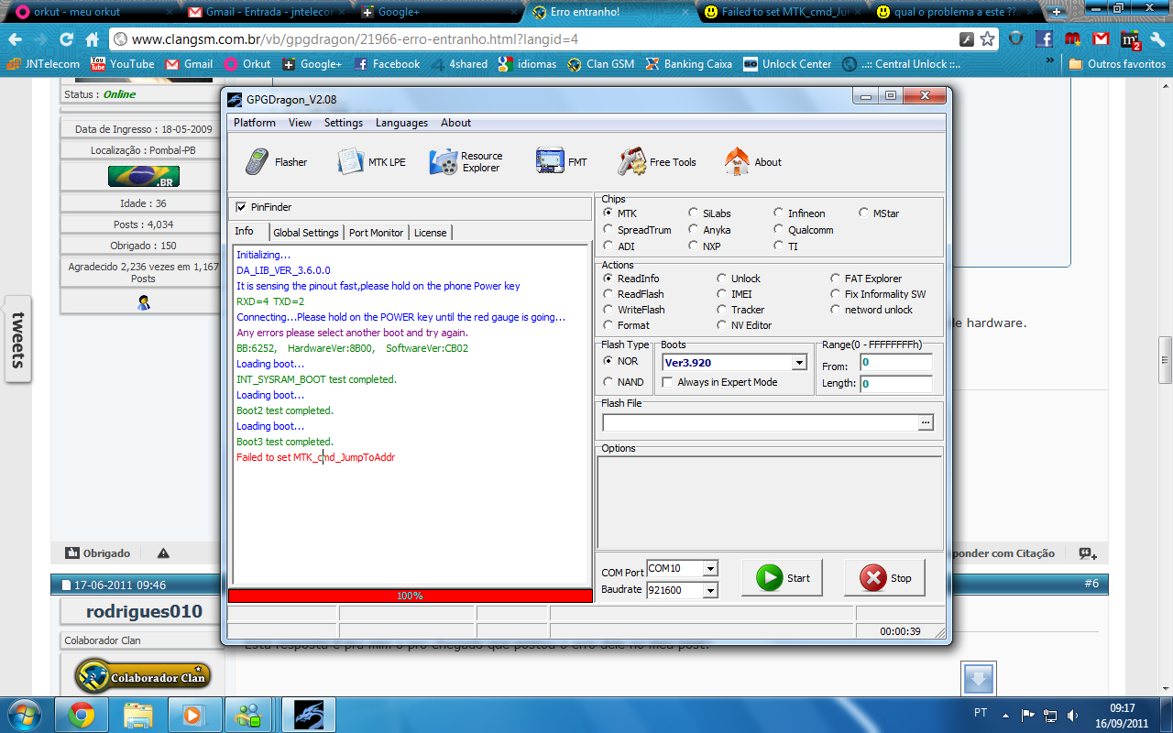Click the red 100% progress bar
The image size is (1173, 733).
tap(410, 596)
